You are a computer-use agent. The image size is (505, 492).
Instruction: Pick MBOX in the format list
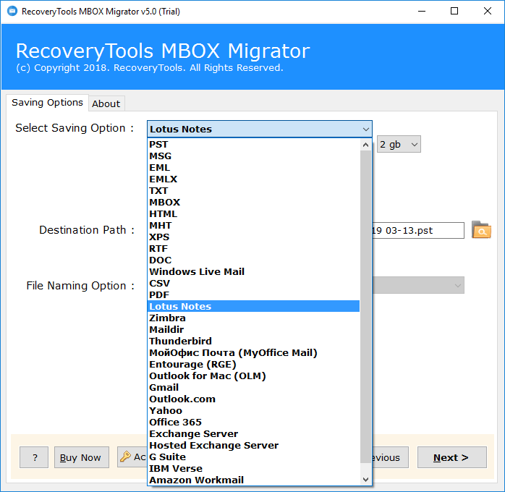(x=254, y=203)
